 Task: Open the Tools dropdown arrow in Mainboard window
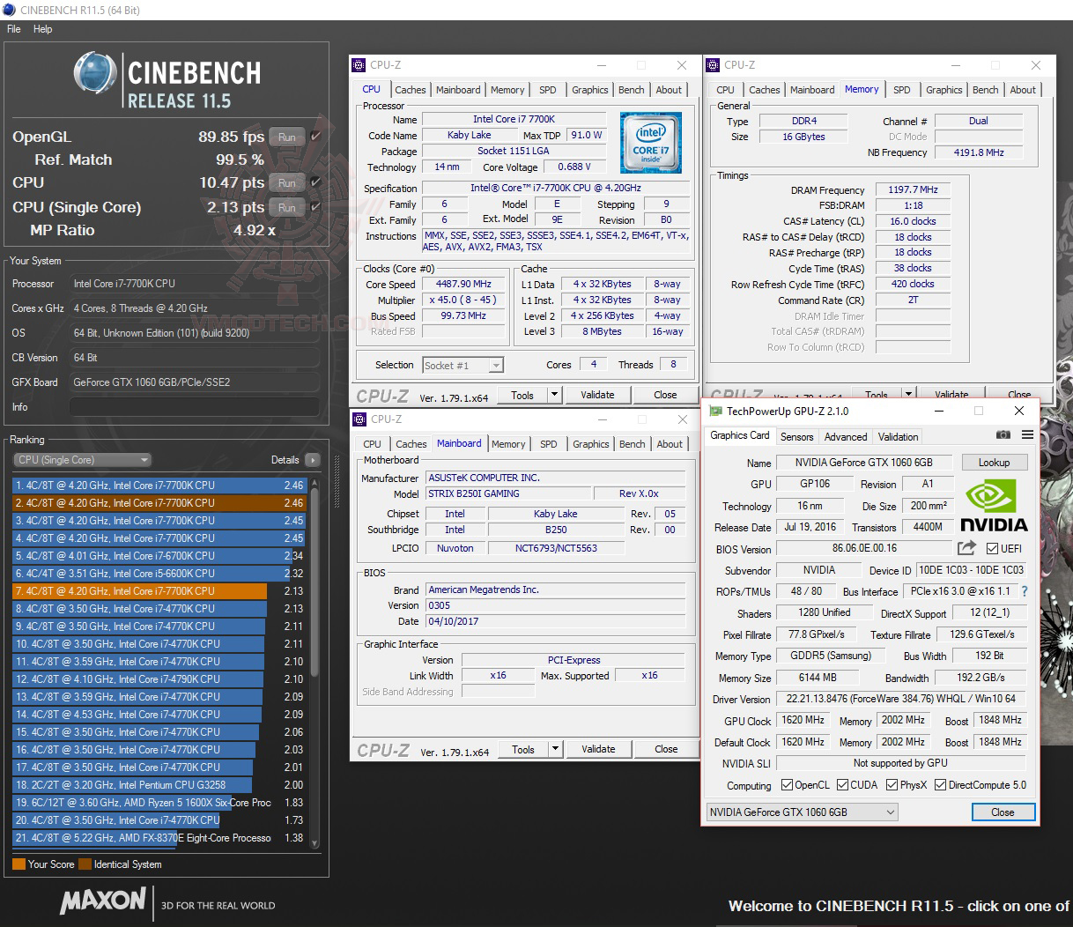tap(555, 749)
